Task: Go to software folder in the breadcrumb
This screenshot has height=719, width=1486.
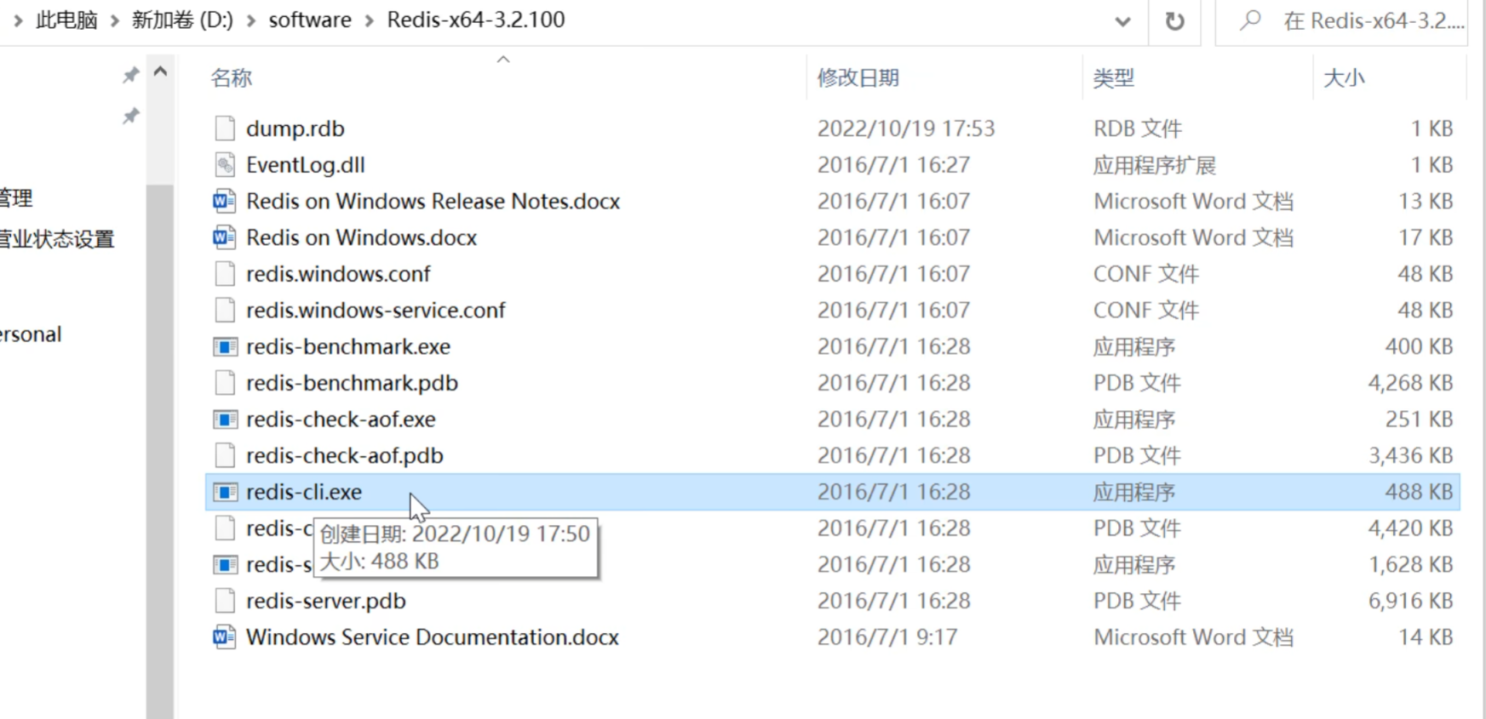Action: click(310, 20)
